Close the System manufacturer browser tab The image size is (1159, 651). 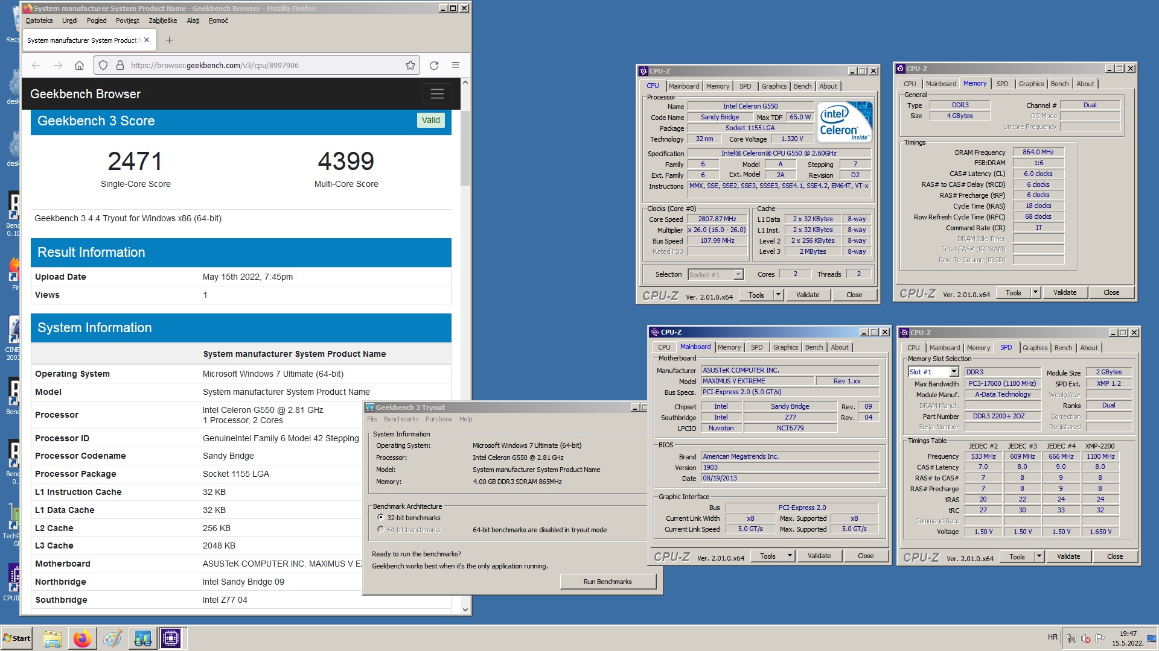click(147, 40)
